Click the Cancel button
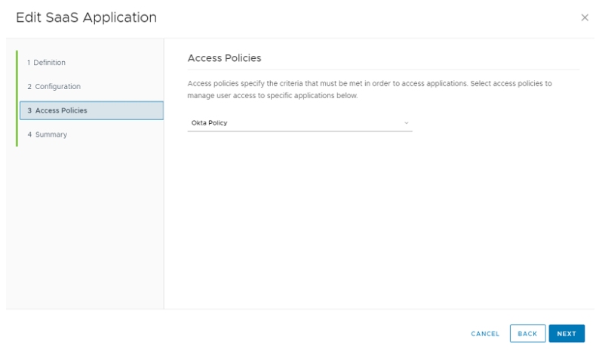Viewport: 602px width, 358px height. point(485,334)
